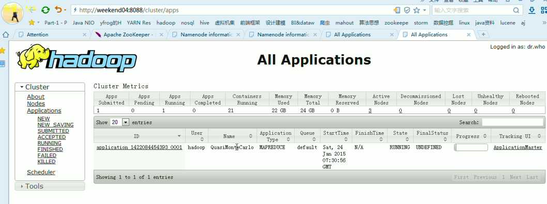The image size is (547, 204).
Task: Open the YARN Res bookmark
Action: point(139,23)
